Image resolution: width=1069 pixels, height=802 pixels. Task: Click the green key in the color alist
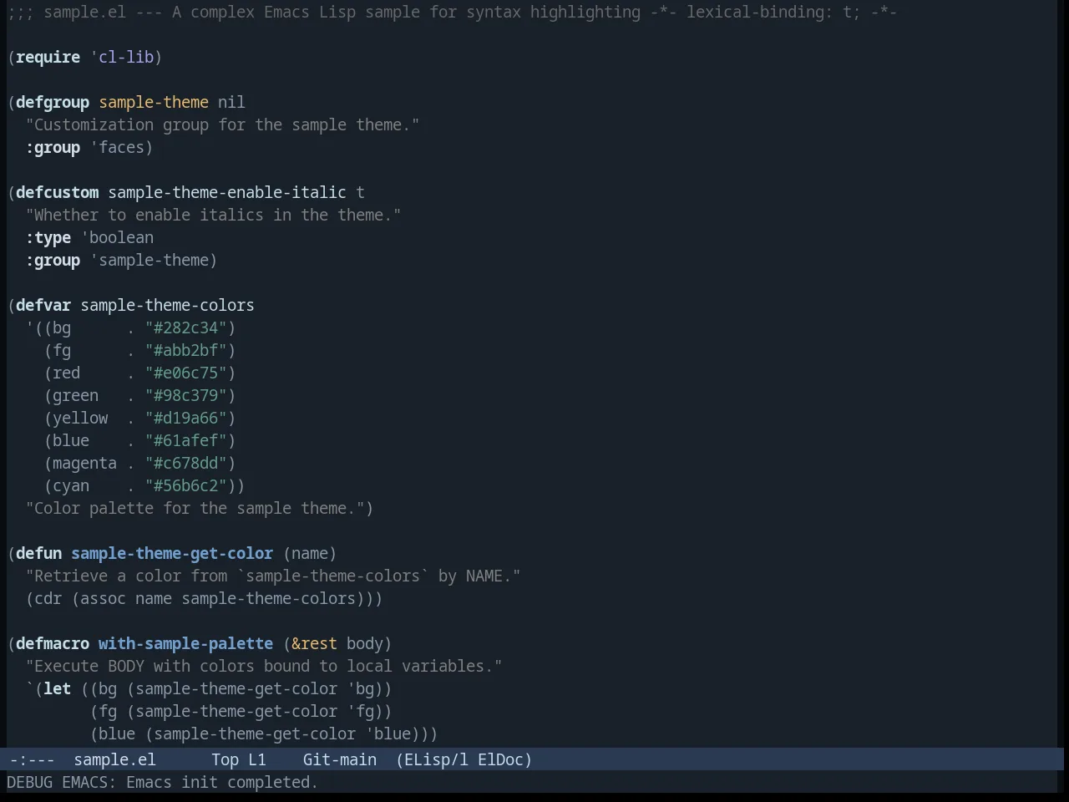(x=76, y=395)
